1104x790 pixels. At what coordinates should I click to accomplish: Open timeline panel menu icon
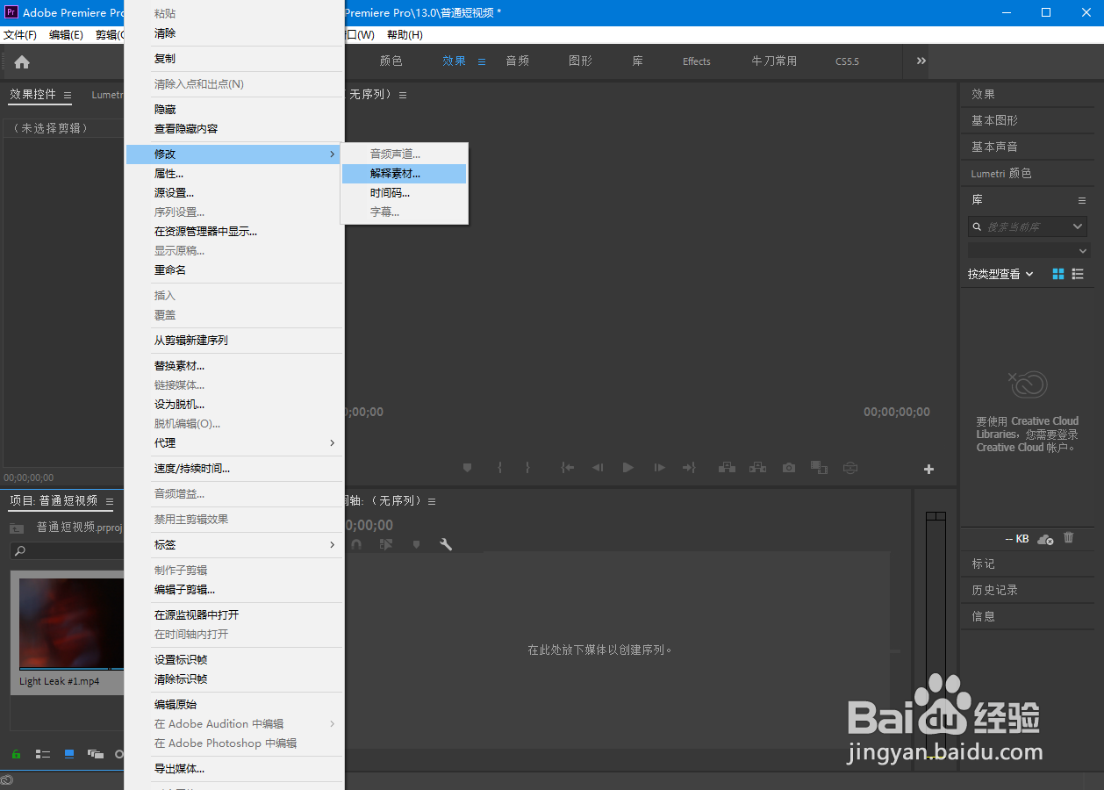tap(432, 501)
